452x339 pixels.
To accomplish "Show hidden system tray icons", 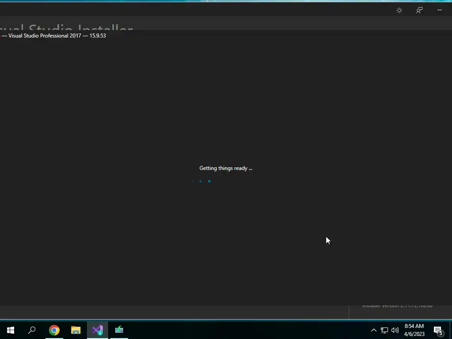I will 373,330.
